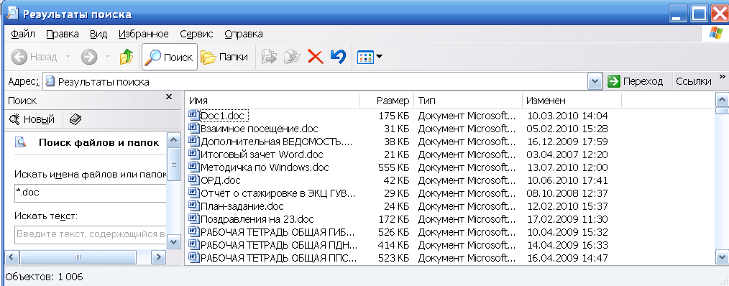
Task: Click the Move To folder icon
Action: [269, 57]
